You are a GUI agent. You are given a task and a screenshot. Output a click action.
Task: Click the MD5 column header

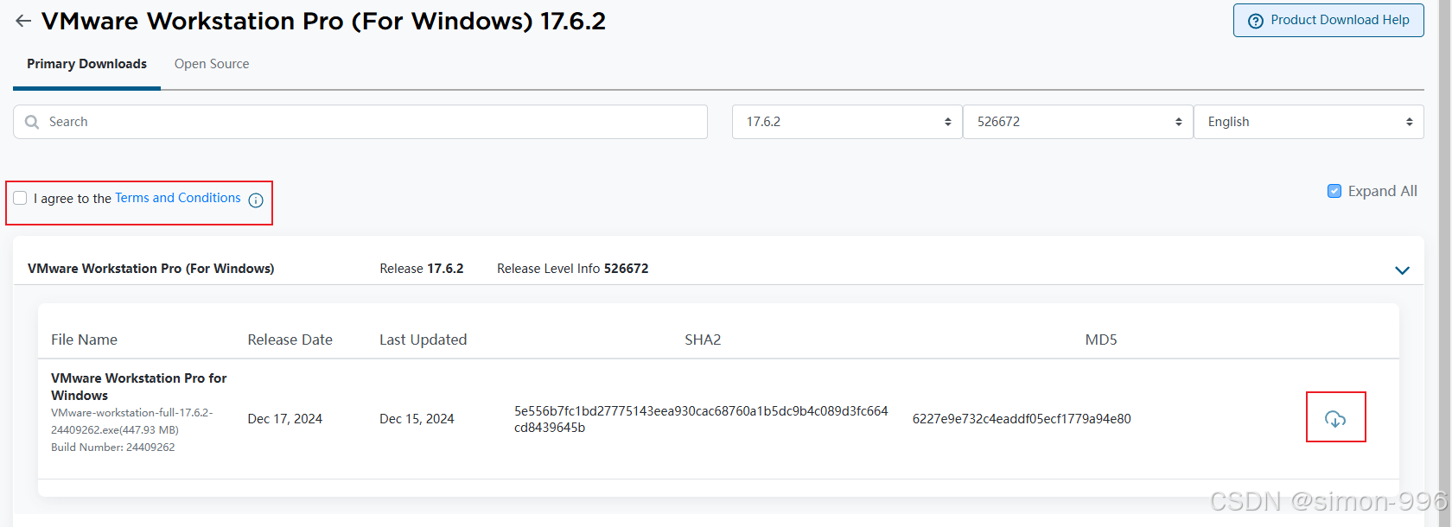click(1101, 340)
